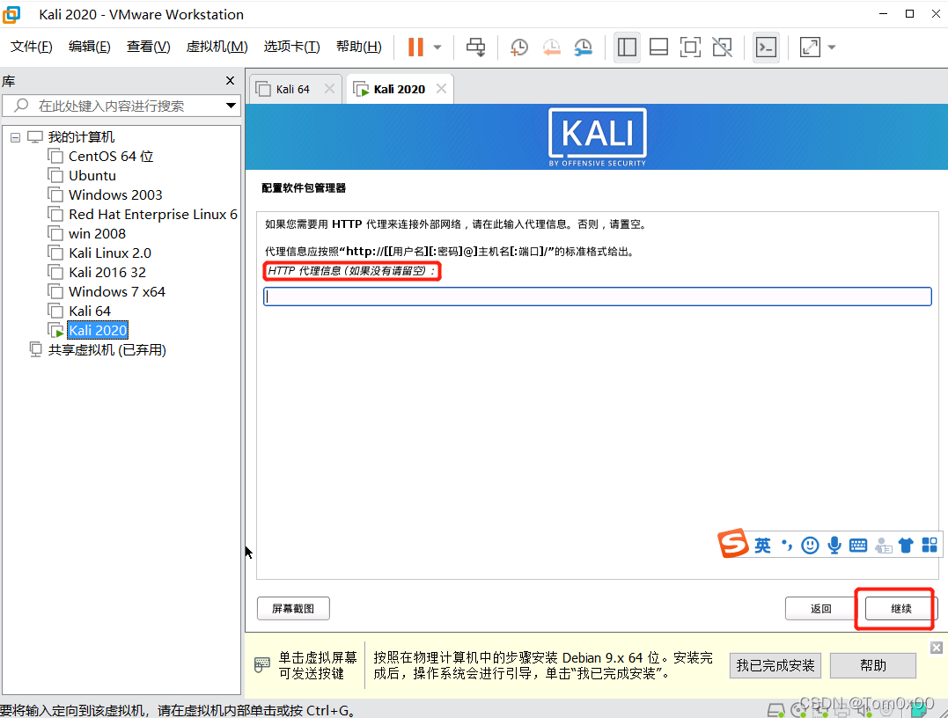The height and width of the screenshot is (718, 948).
Task: Toggle the library sidebar view
Action: [627, 48]
